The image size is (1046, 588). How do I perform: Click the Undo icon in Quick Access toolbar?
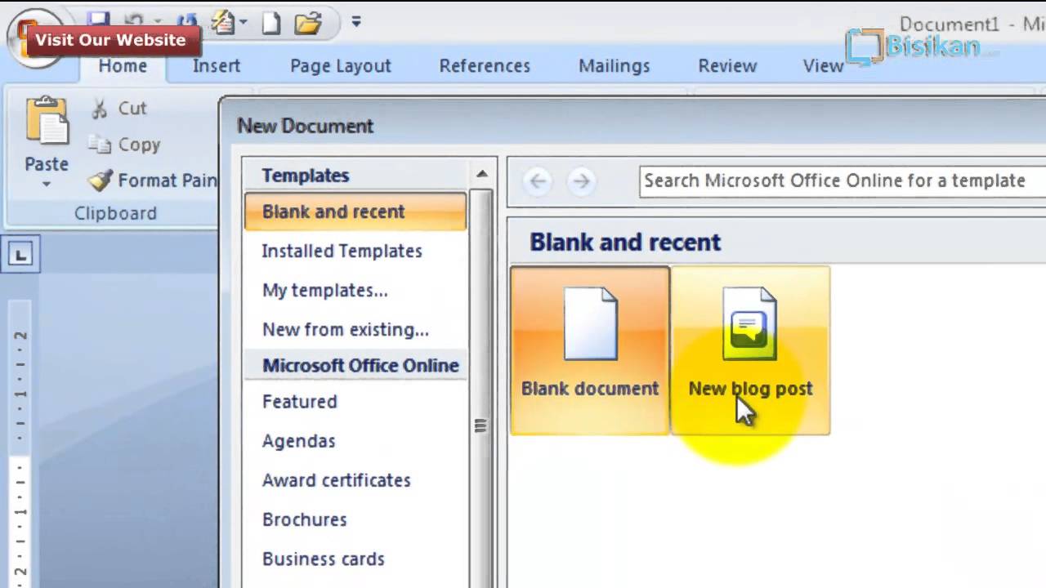click(133, 21)
